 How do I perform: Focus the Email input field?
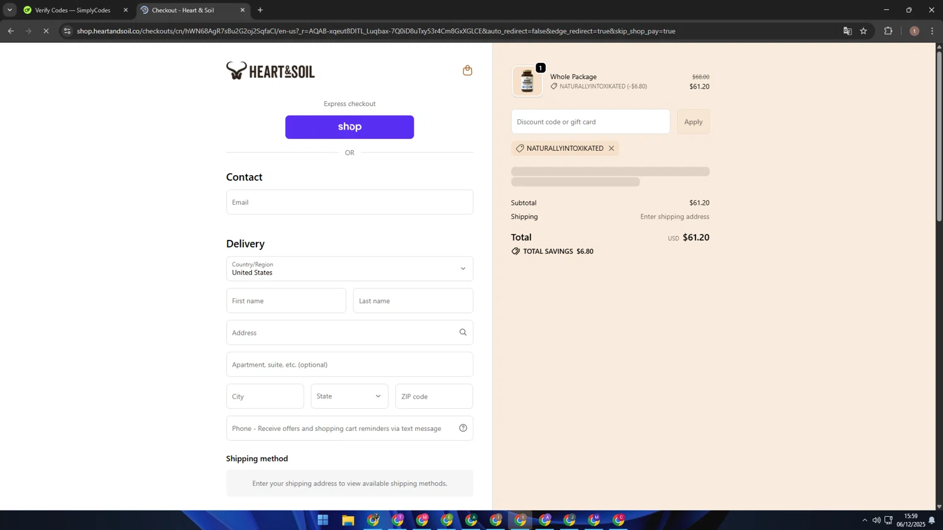[x=350, y=202]
